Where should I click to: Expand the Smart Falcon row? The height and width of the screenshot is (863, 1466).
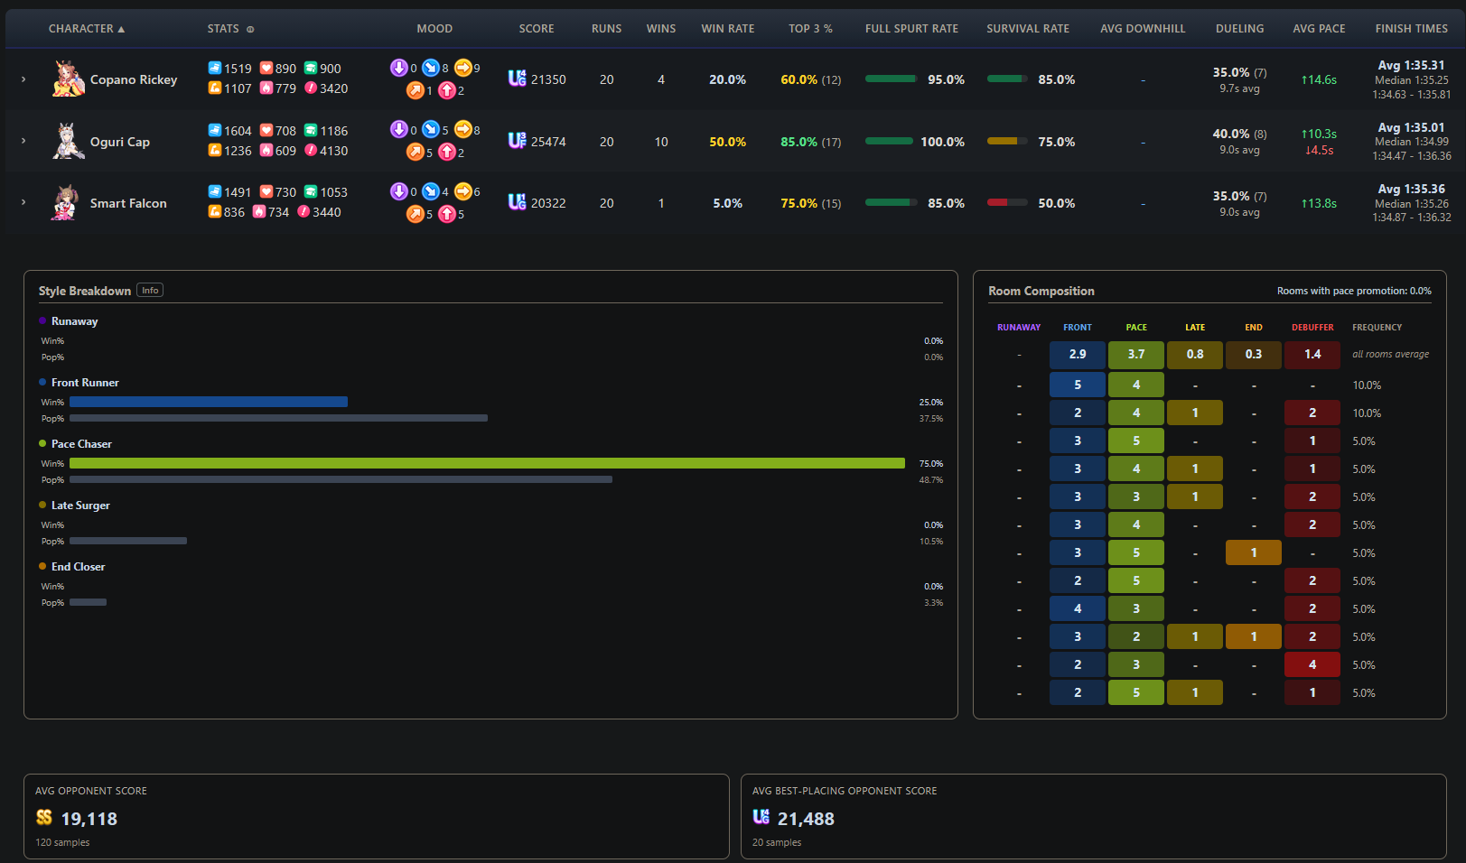pyautogui.click(x=23, y=202)
